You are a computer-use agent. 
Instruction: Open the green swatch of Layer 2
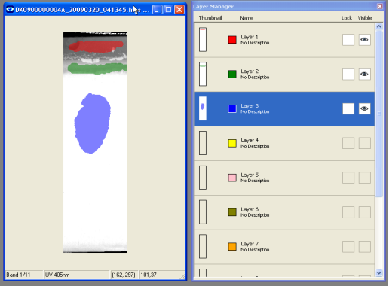click(x=232, y=75)
